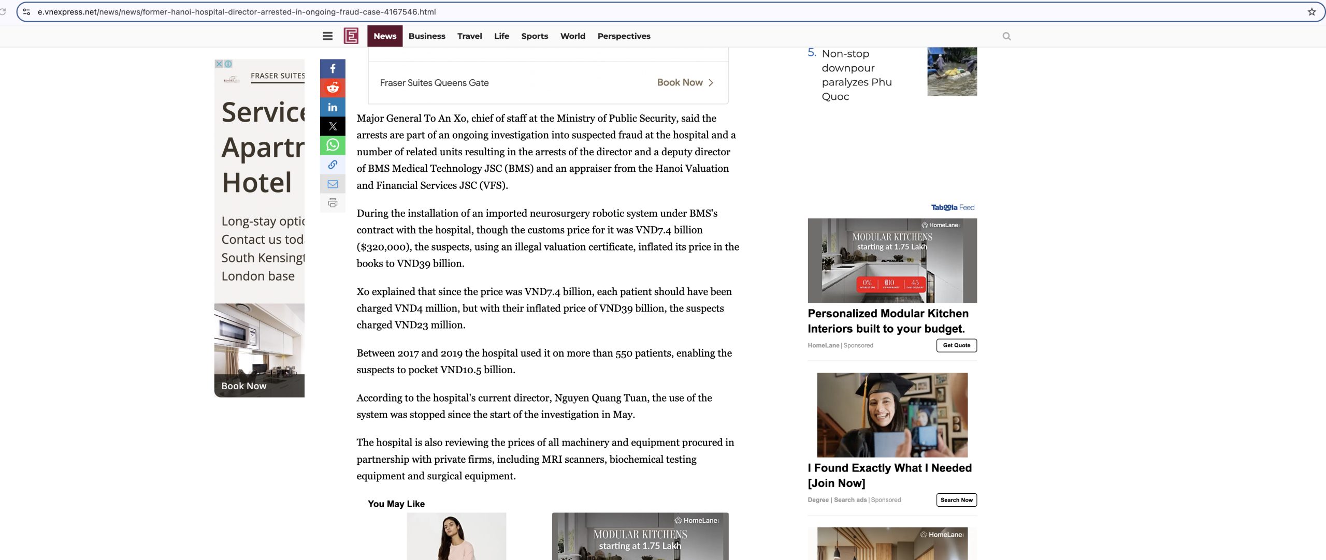The height and width of the screenshot is (560, 1326).
Task: Close the Fraser Suites ad
Action: (x=219, y=64)
